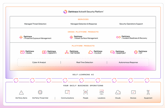165x108 pixels.
Task: Click the Darktrace / IDENTITY icon
Action: 44,52
